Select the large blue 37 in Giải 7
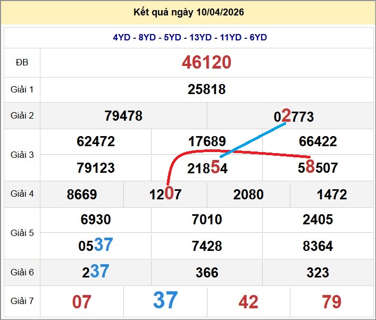The height and width of the screenshot is (320, 376). [165, 301]
